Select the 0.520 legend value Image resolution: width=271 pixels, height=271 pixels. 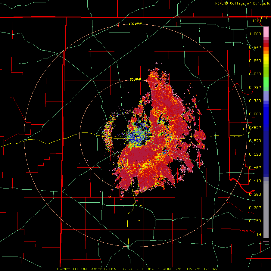pyautogui.click(x=255, y=154)
